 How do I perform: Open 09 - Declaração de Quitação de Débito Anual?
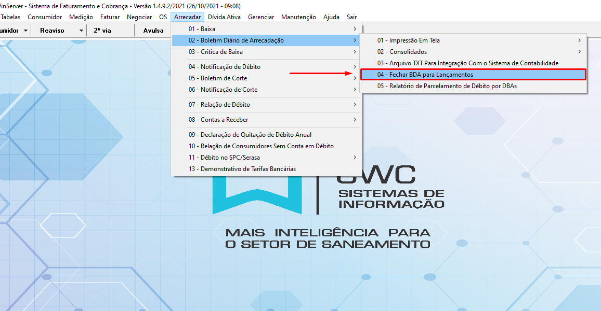click(x=250, y=135)
